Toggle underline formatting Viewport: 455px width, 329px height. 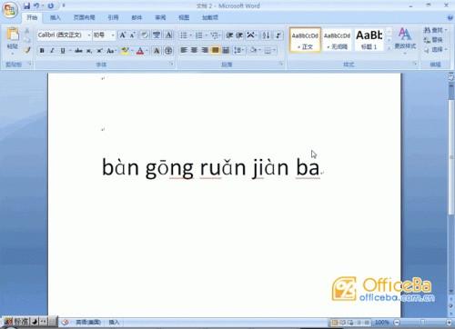63,51
